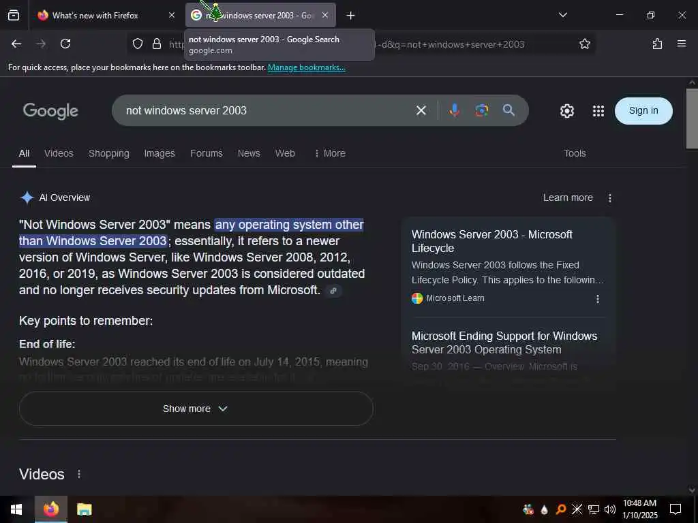The width and height of the screenshot is (698, 523).
Task: Click the Google search input field
Action: (x=267, y=110)
